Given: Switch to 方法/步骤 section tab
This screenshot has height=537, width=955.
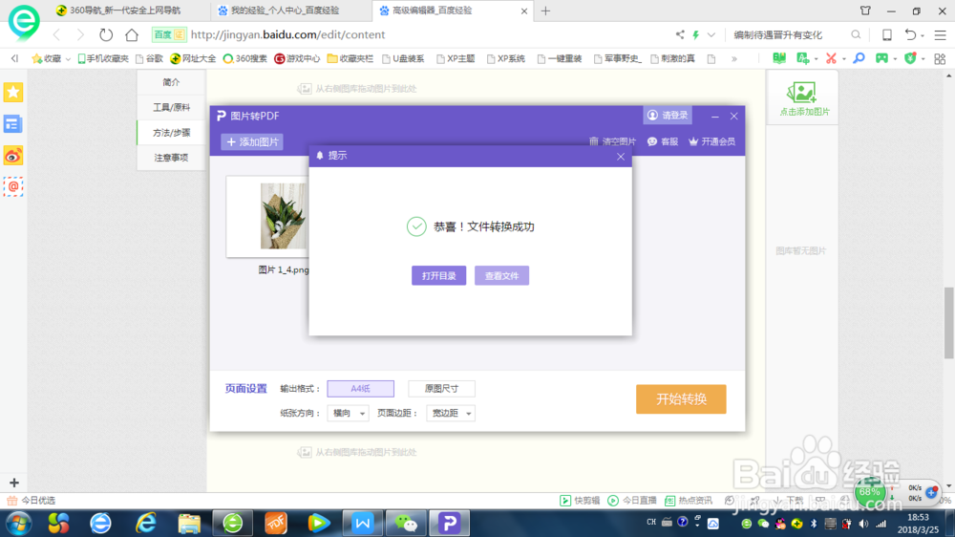Looking at the screenshot, I should [171, 132].
